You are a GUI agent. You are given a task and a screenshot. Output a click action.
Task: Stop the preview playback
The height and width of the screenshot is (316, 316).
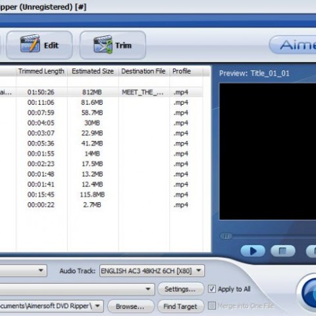(x=283, y=251)
